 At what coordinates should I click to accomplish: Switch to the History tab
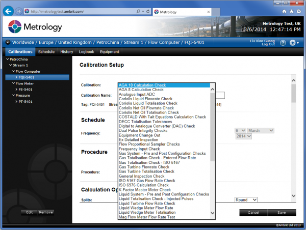pyautogui.click(x=66, y=52)
